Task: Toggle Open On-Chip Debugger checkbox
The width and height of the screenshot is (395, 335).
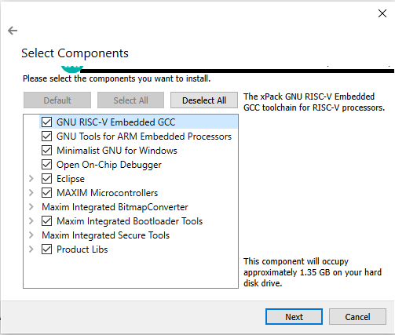Action: [46, 165]
